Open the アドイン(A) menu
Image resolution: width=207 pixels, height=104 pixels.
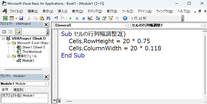point(145,11)
